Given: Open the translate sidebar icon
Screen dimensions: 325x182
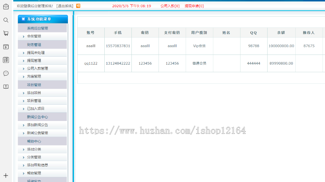Looking at the screenshot, I should pos(6,60).
